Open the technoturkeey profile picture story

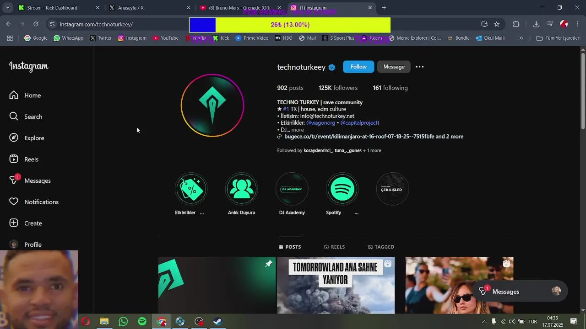click(x=212, y=106)
